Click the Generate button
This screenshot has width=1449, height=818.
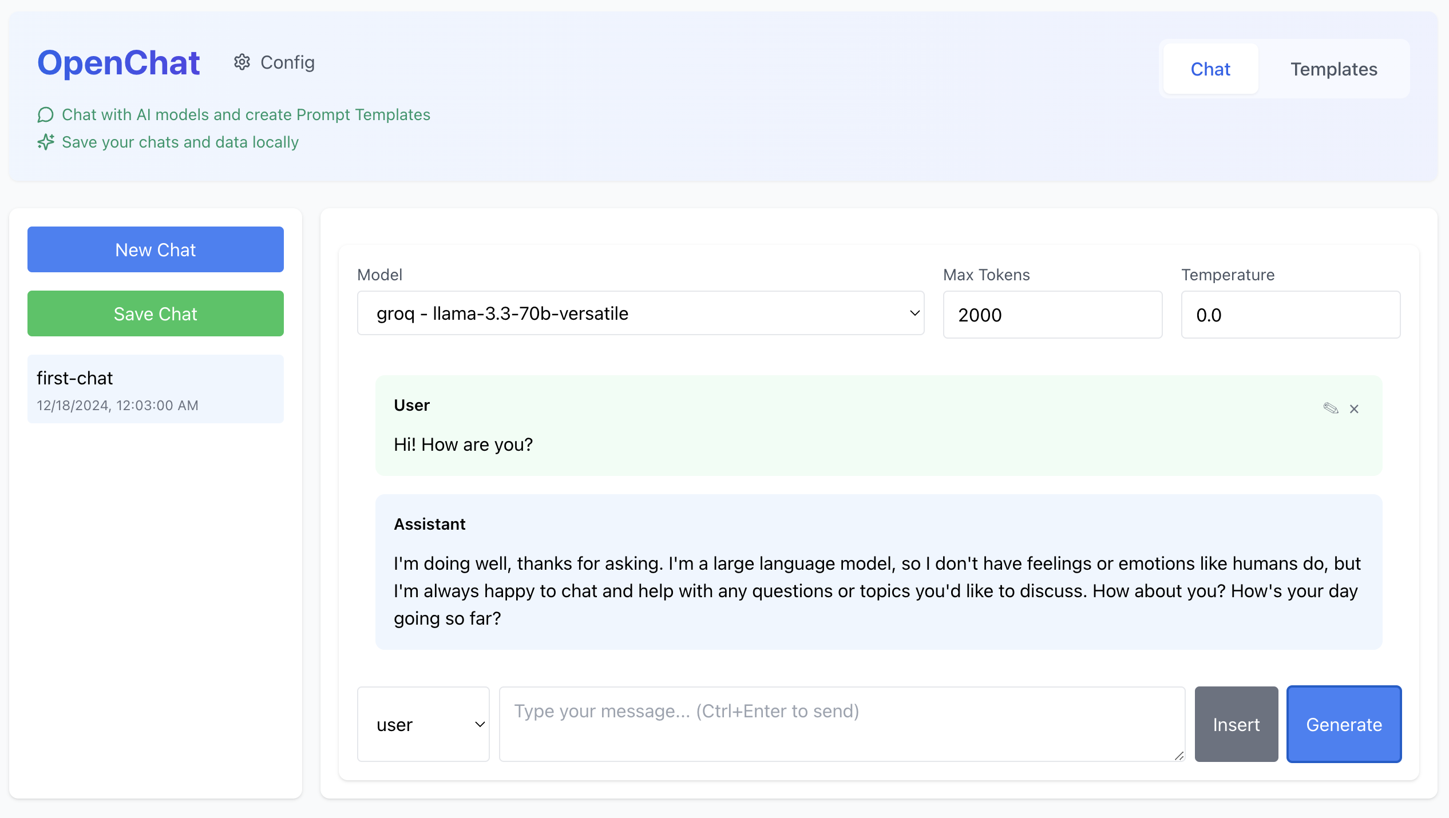pyautogui.click(x=1344, y=724)
